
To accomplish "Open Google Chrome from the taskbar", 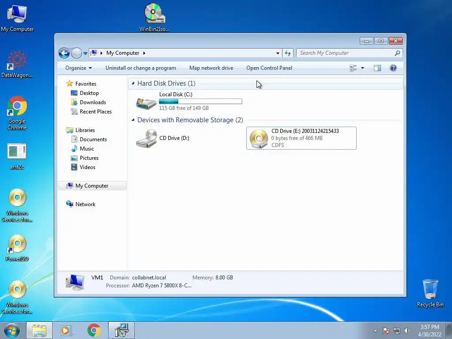I will coord(94,330).
